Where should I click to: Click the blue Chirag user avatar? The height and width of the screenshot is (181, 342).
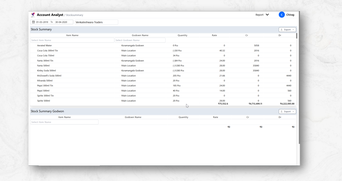(x=282, y=15)
